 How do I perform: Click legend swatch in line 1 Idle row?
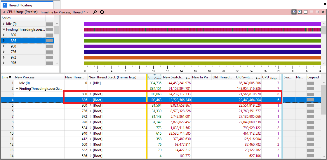coord(311,83)
